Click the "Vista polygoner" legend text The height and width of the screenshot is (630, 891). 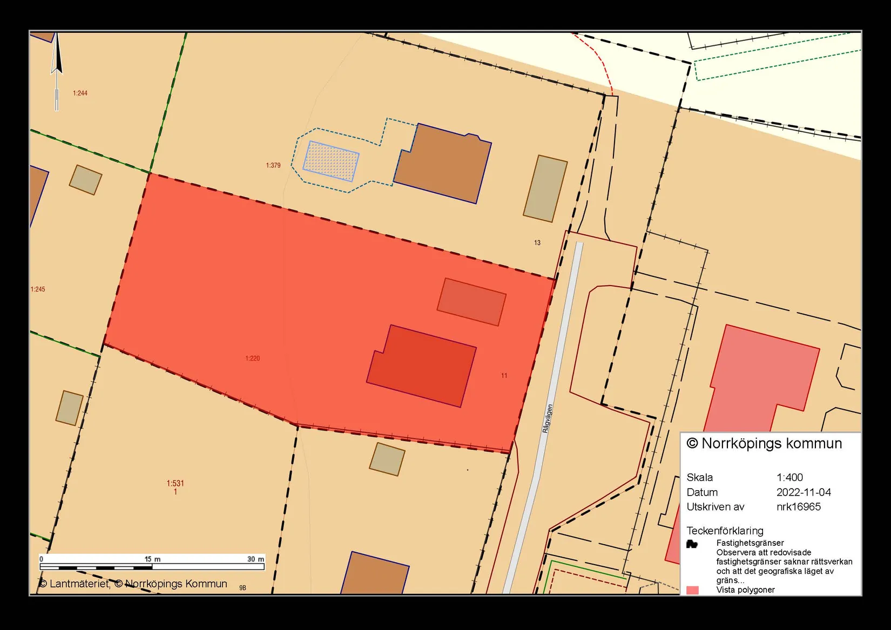pos(745,590)
